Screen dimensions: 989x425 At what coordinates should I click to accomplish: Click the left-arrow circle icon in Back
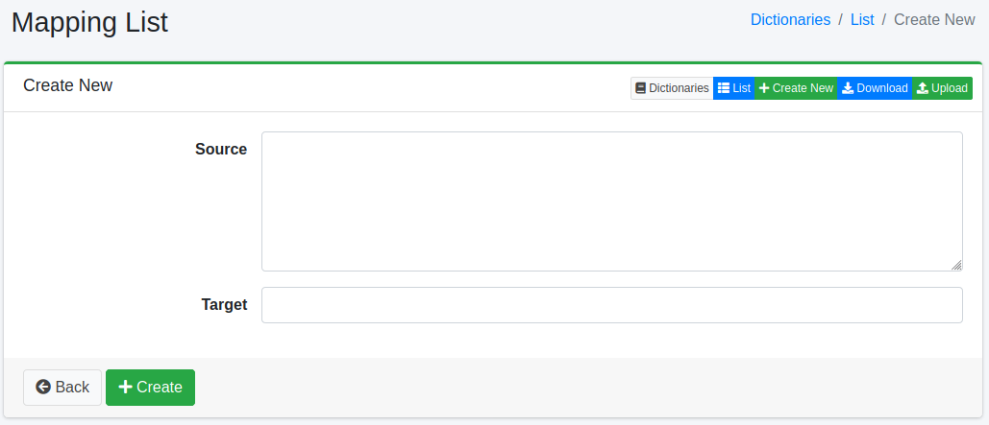point(43,388)
